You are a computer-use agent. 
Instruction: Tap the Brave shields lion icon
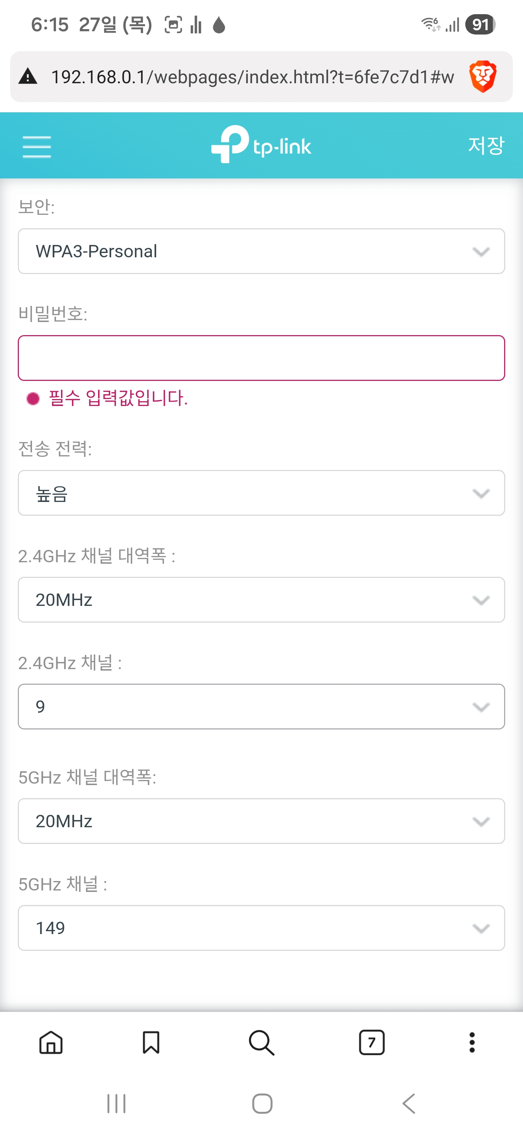[x=483, y=77]
